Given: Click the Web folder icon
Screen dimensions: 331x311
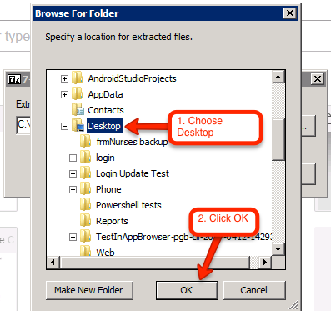Looking at the screenshot, I should click(85, 251).
